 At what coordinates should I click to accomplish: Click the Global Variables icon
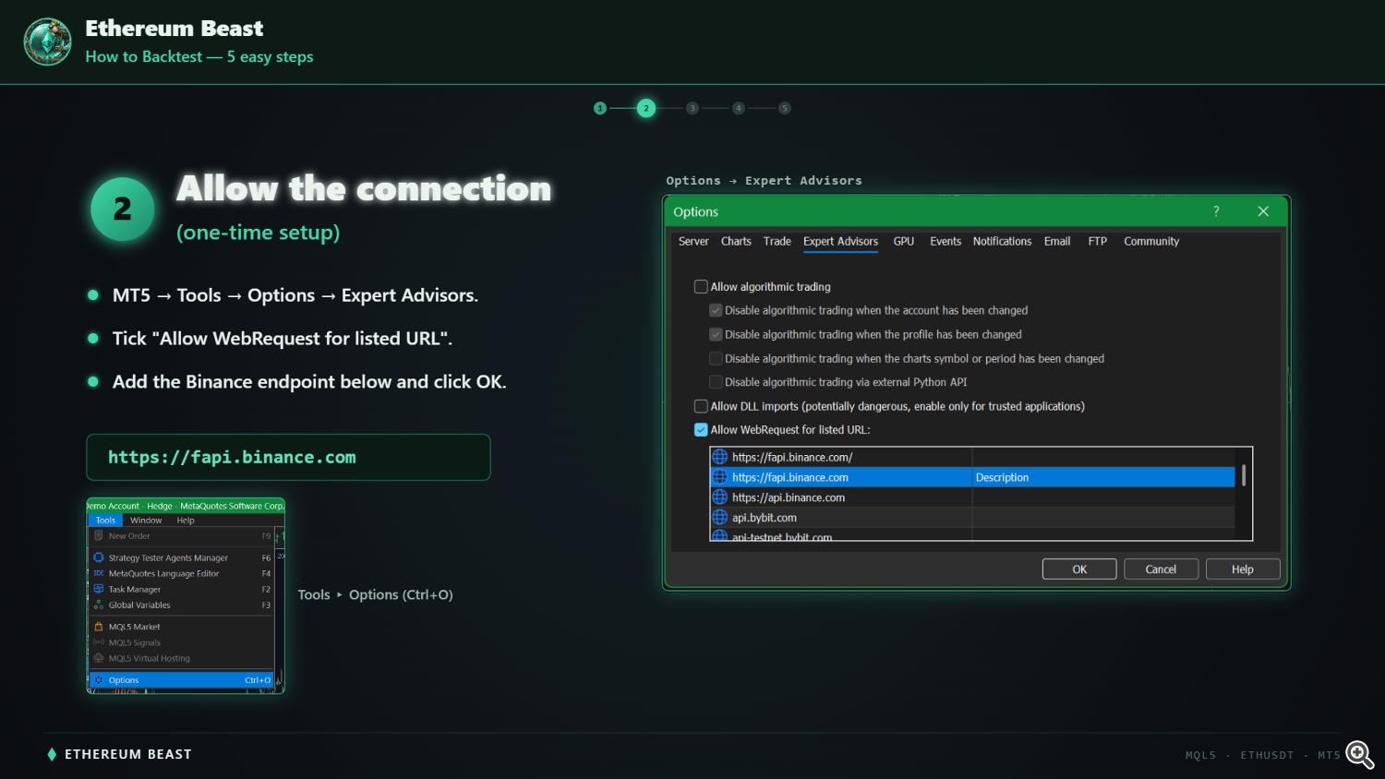(x=99, y=605)
